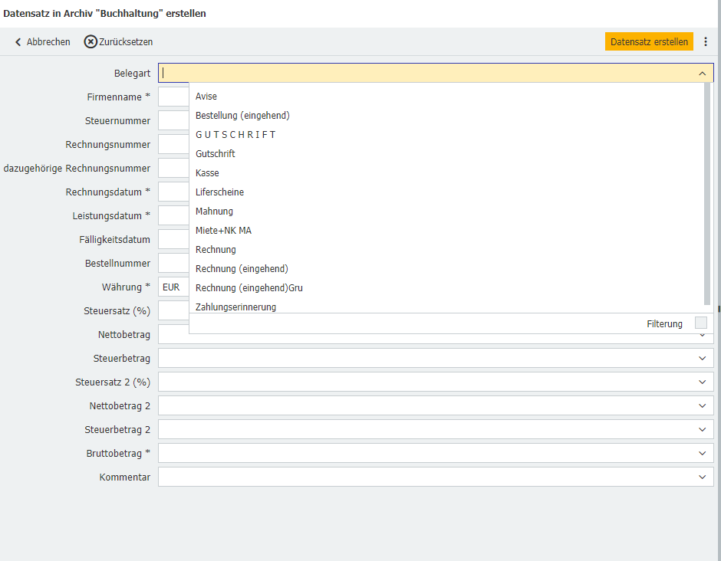Screen dimensions: 721x561
Task: Expand the Steuerbetrag dropdown arrow
Action: click(702, 359)
